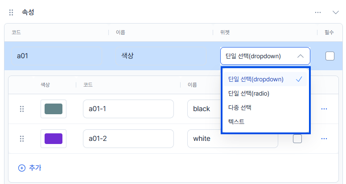Viewport: 346px width, 184px height.
Task: Open the 속성 section more options menu
Action: [318, 12]
